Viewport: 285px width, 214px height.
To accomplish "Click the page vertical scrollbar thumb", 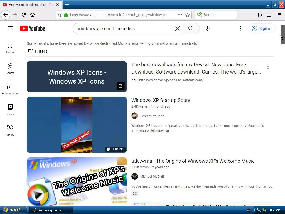I will [x=282, y=35].
